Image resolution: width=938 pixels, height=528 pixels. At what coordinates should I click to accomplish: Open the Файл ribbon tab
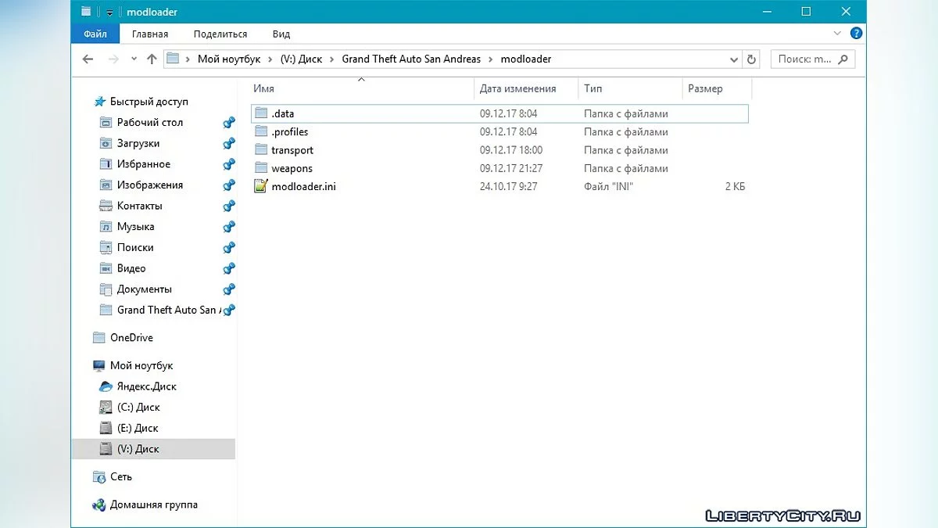(x=95, y=34)
